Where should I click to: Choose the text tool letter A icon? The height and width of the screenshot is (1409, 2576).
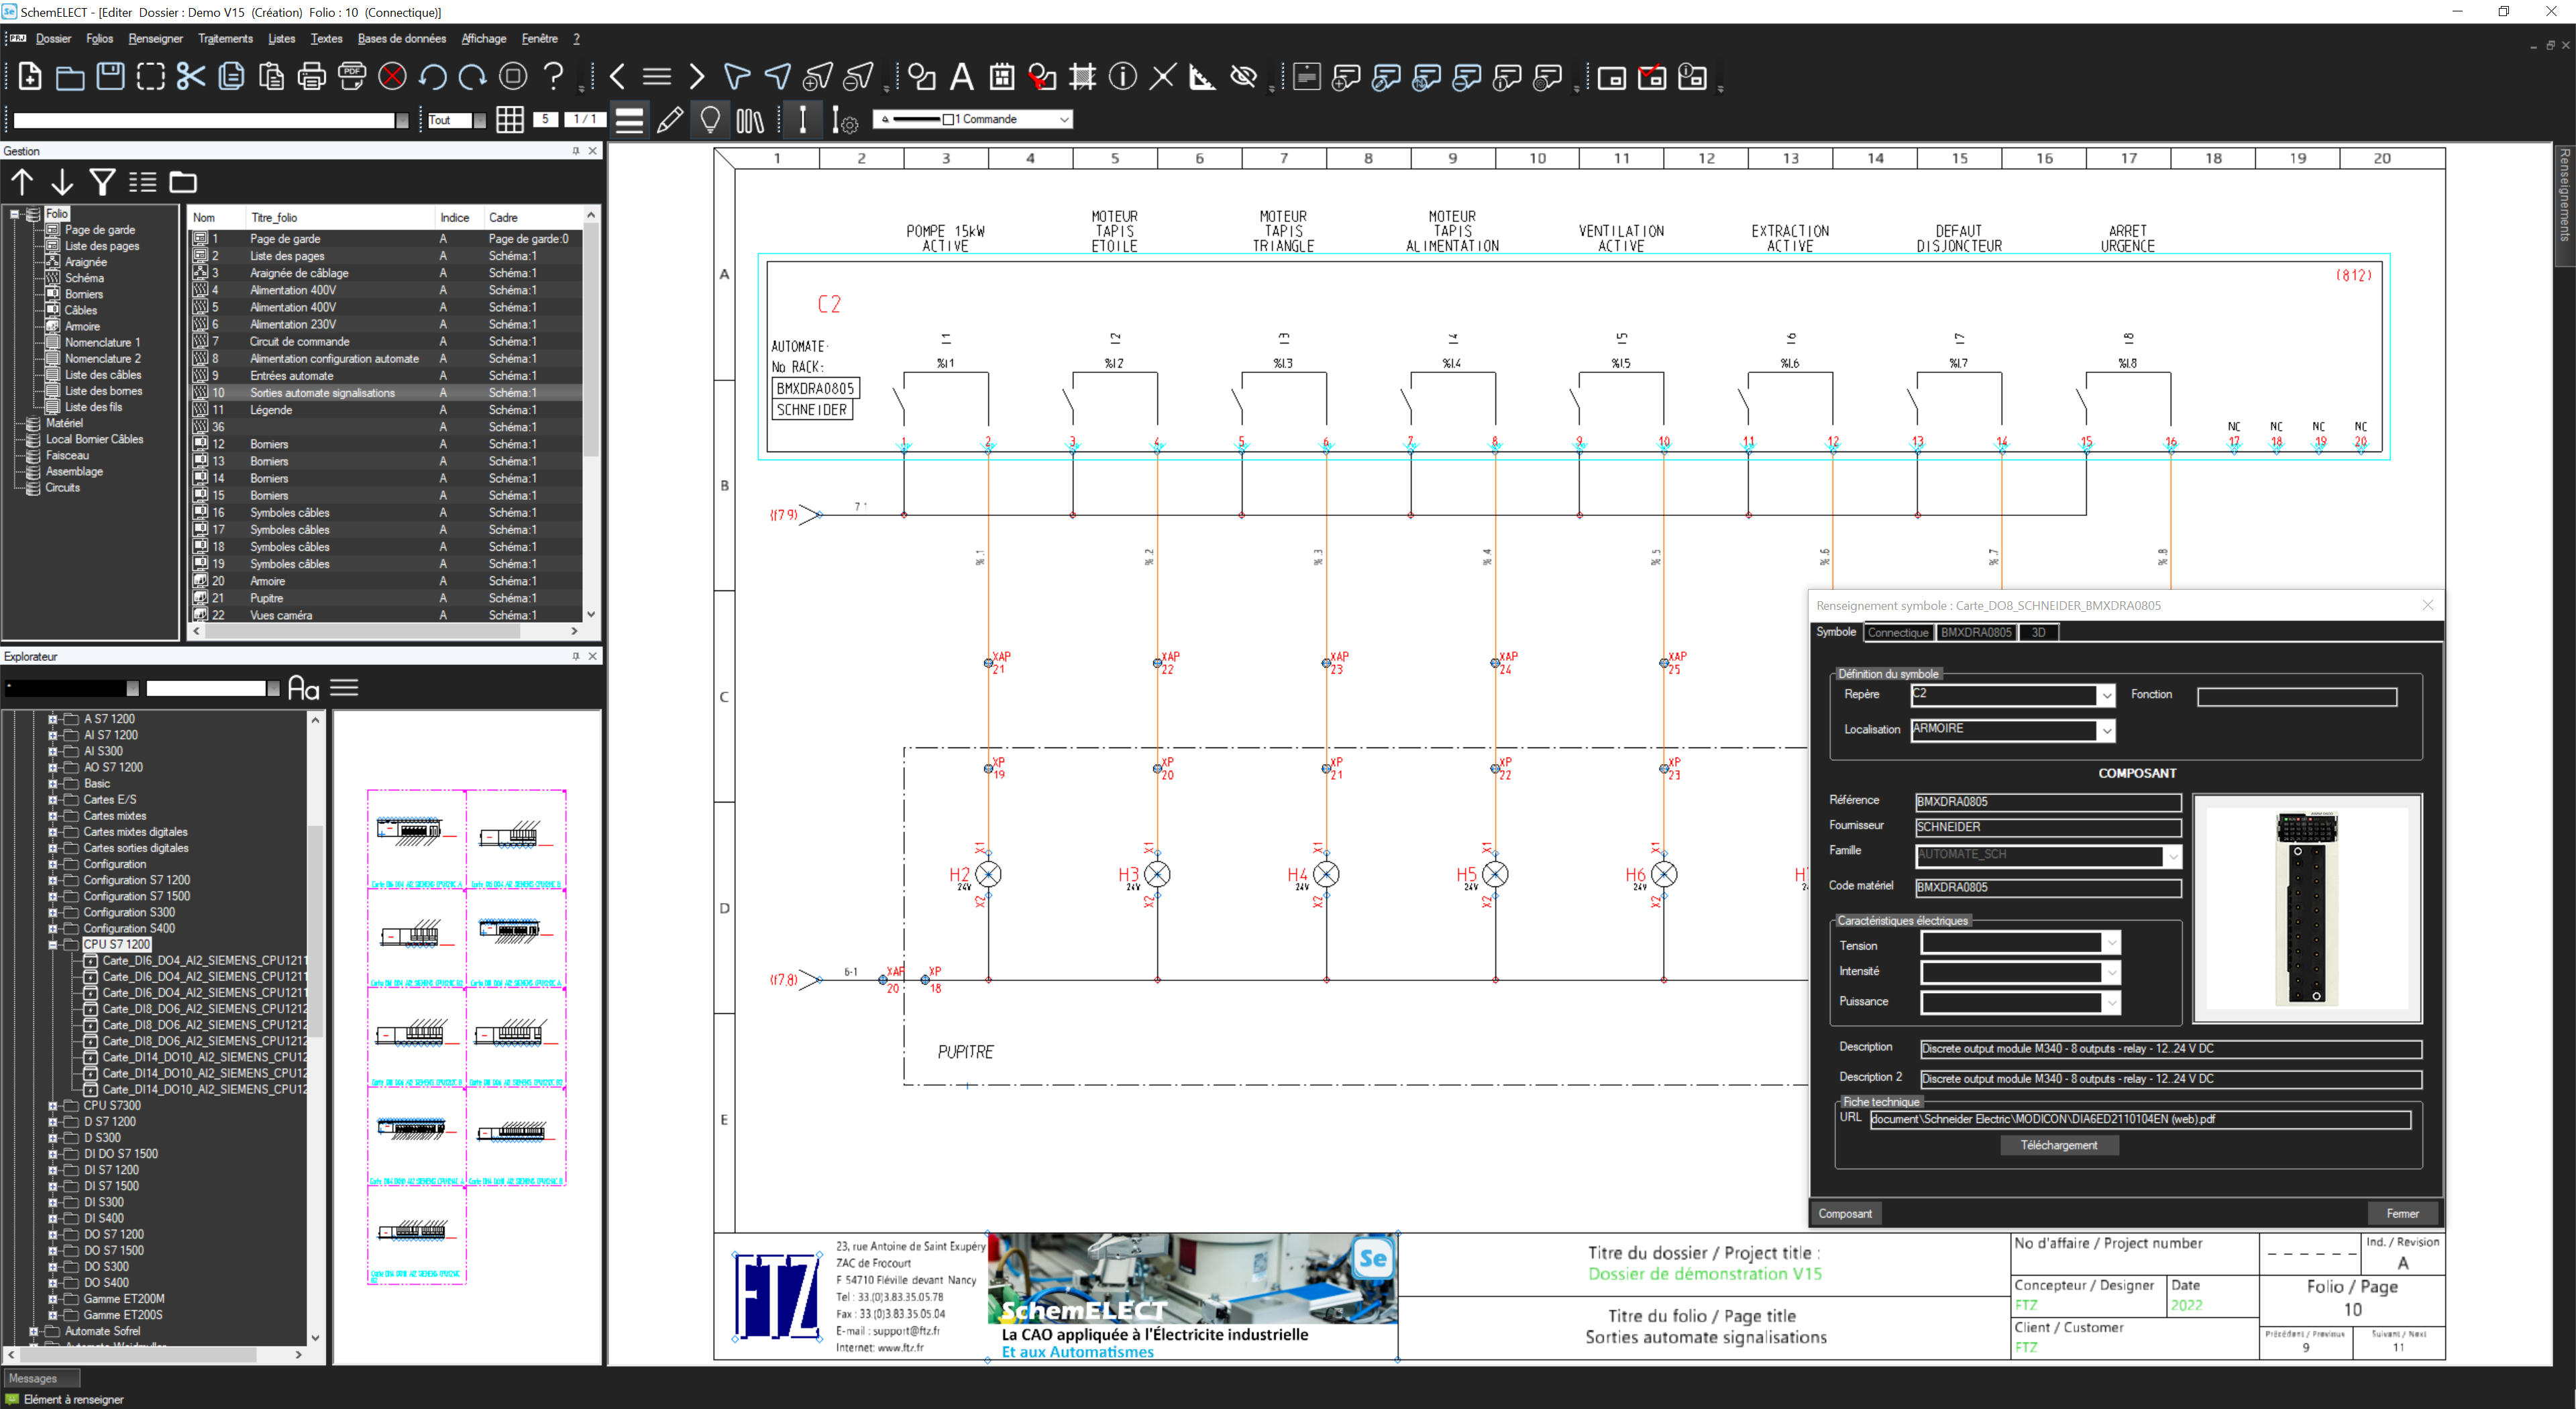click(x=961, y=76)
